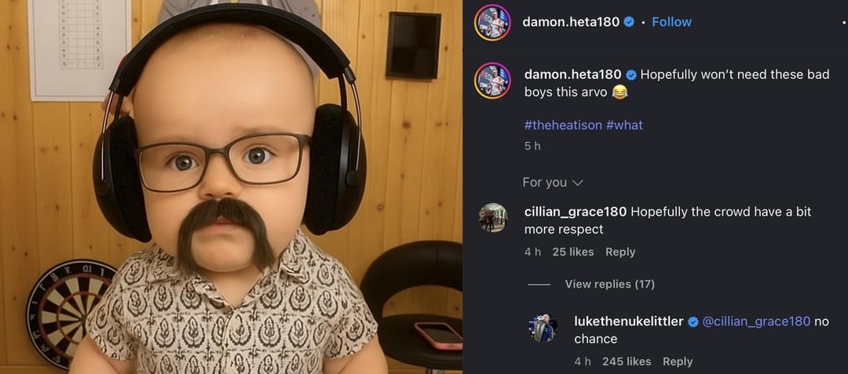Viewport: 848px width, 374px height.
Task: Reply to cillian_grace180 comment
Action: point(620,252)
